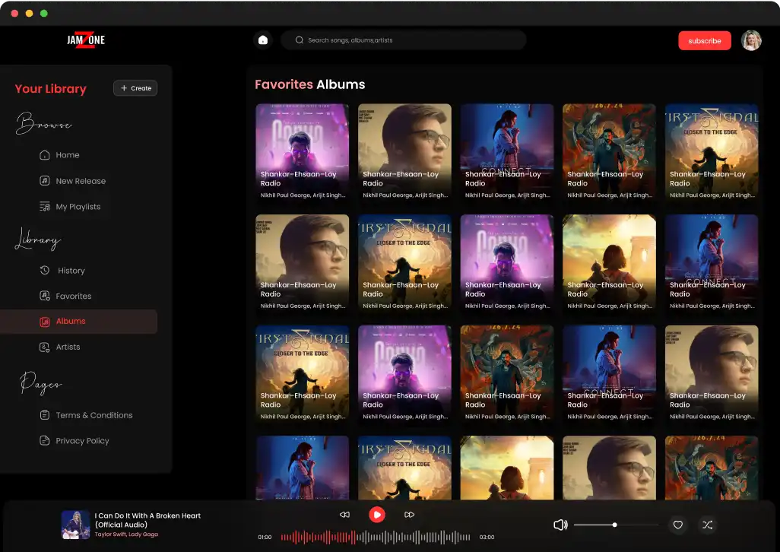Click song title 'I Can Do It With A Broken Heart'
780x552 pixels.
pos(147,520)
